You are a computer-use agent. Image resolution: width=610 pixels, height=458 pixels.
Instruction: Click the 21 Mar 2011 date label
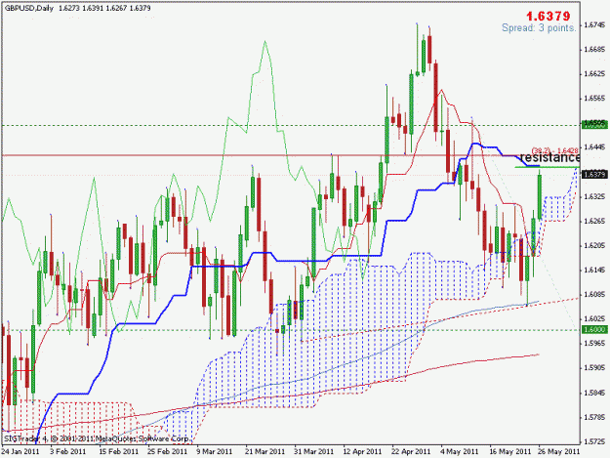coord(264,451)
